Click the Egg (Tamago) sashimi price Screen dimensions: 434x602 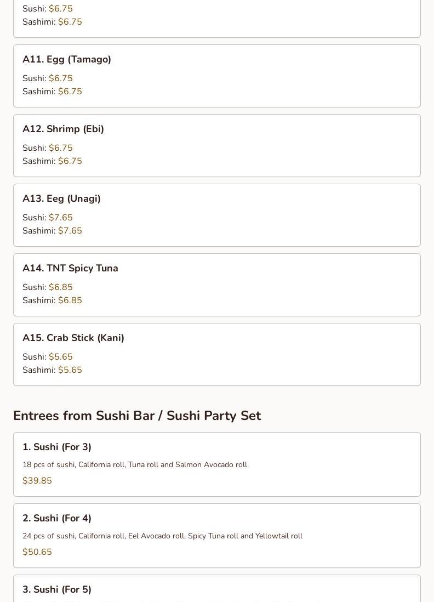[x=70, y=92]
